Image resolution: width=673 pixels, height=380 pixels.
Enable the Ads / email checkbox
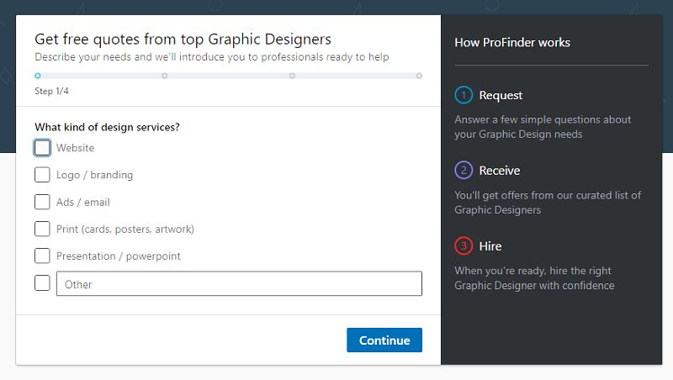pyautogui.click(x=42, y=202)
